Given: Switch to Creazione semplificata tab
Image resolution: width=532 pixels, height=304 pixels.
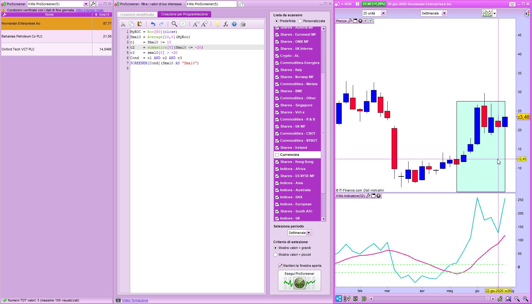Looking at the screenshot, I should click(137, 14).
